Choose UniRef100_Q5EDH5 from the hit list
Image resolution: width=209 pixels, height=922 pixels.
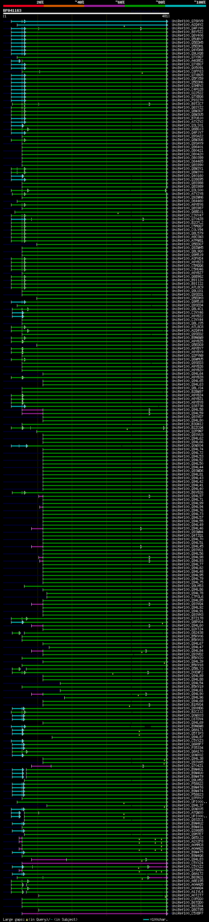pos(187,43)
